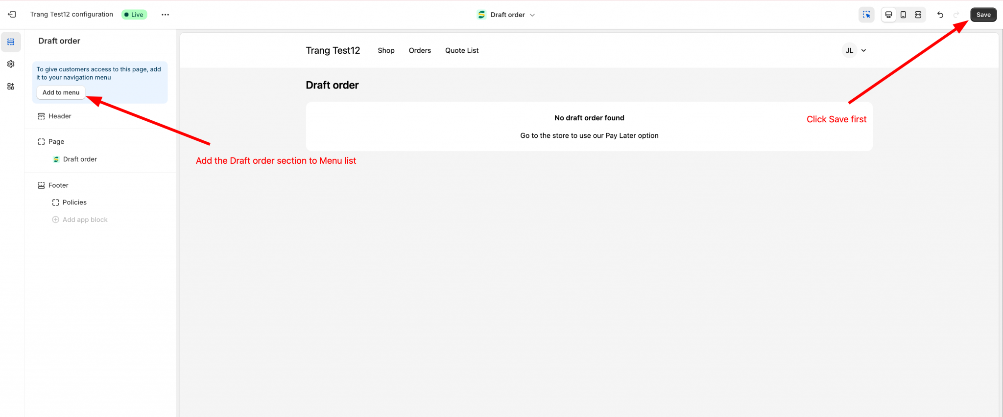Toggle the inspector selection tool icon
The image size is (1003, 417).
click(866, 15)
